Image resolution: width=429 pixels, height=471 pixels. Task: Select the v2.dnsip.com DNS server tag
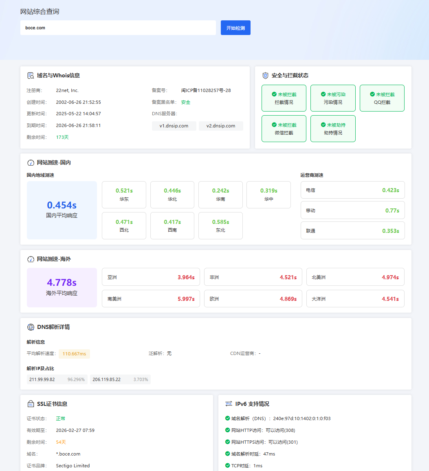(221, 126)
